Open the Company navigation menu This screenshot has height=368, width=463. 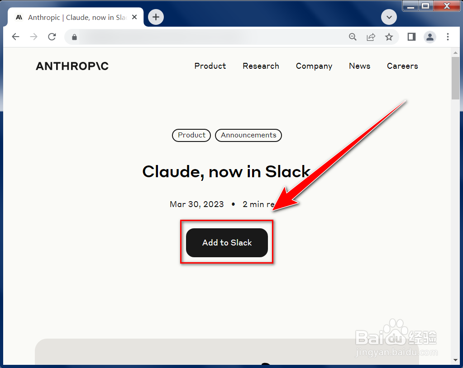[314, 66]
